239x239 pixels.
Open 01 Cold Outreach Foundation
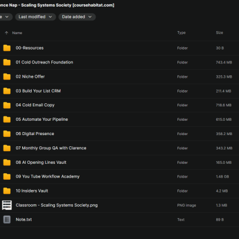[x=44, y=62]
